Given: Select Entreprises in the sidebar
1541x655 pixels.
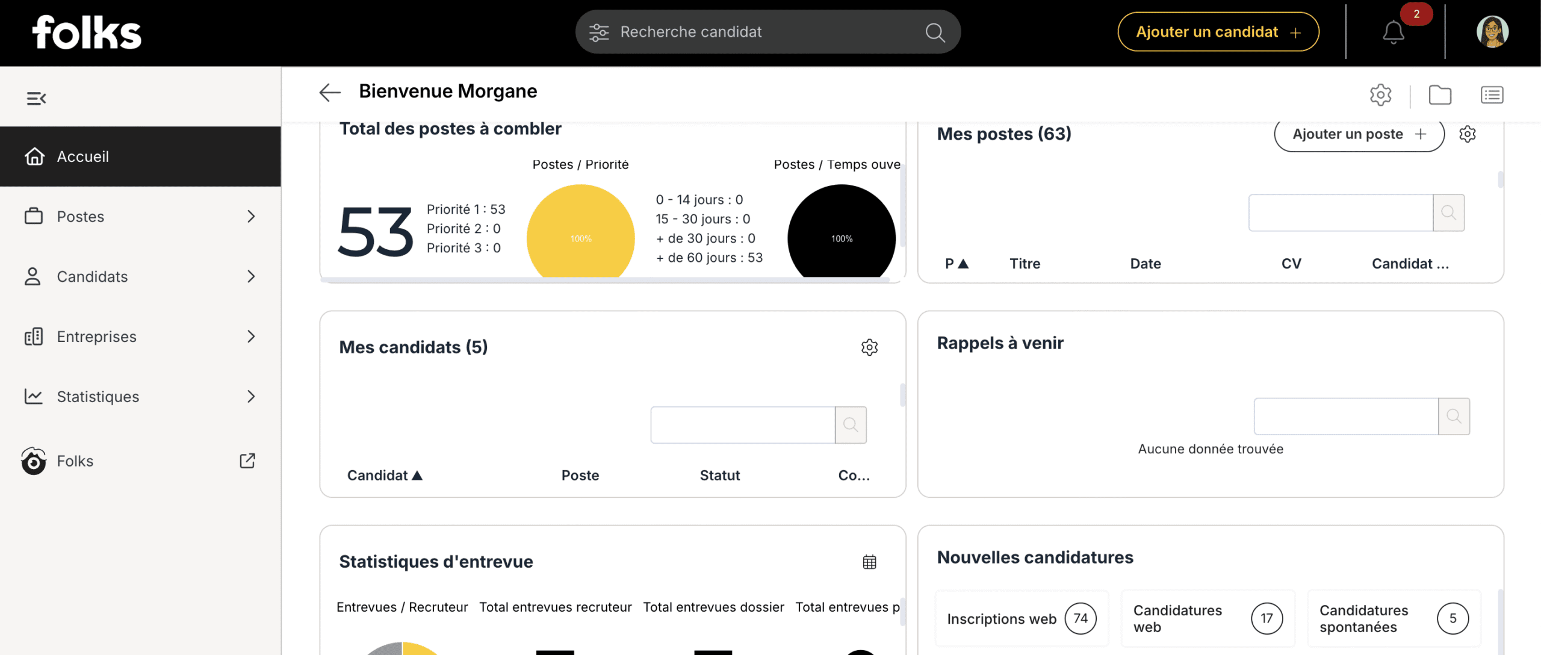Looking at the screenshot, I should (x=140, y=337).
